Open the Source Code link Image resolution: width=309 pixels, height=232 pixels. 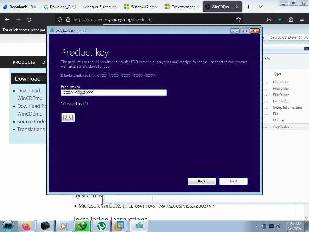point(31,121)
